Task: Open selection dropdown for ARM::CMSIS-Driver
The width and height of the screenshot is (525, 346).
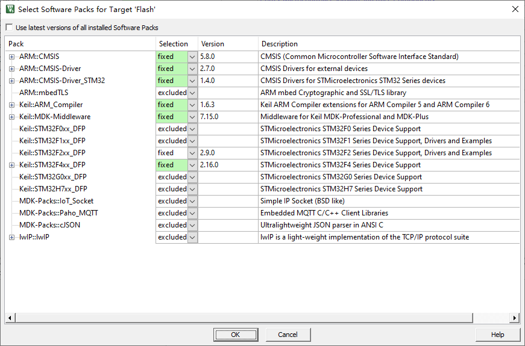Action: click(192, 69)
